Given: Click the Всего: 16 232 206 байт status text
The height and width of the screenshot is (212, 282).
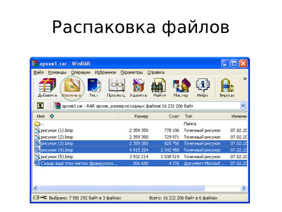Looking at the screenshot, I should tap(183, 198).
